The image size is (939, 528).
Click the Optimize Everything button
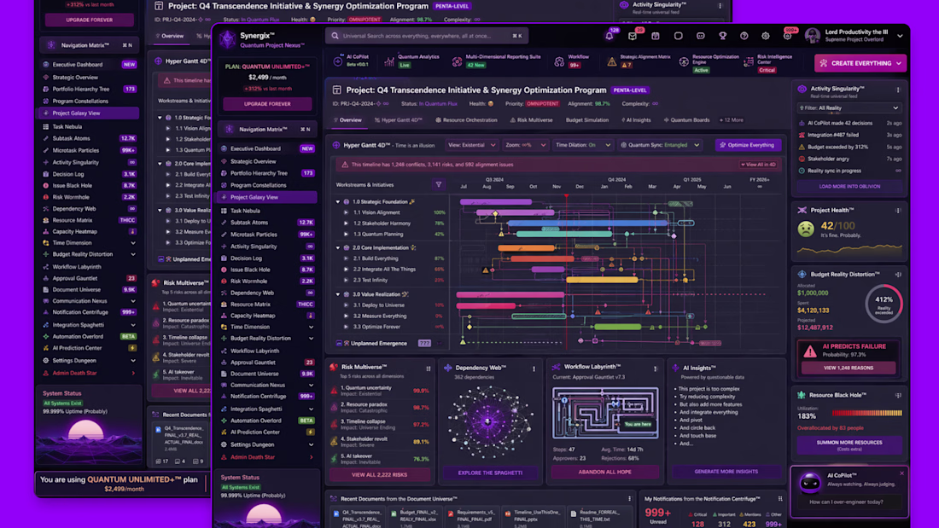(x=748, y=145)
